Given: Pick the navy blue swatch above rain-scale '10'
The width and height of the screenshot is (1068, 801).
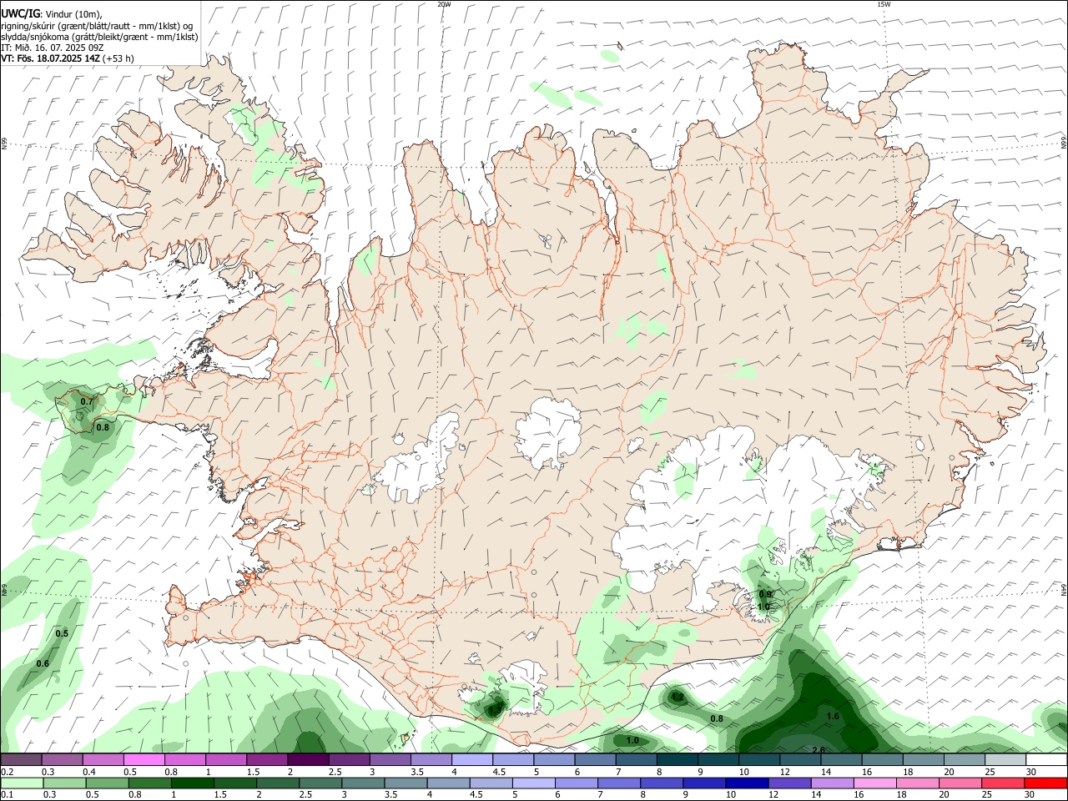Looking at the screenshot, I should click(745, 783).
